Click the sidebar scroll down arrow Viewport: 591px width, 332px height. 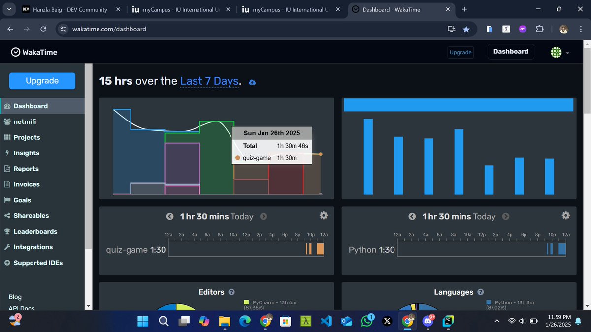[x=88, y=306]
